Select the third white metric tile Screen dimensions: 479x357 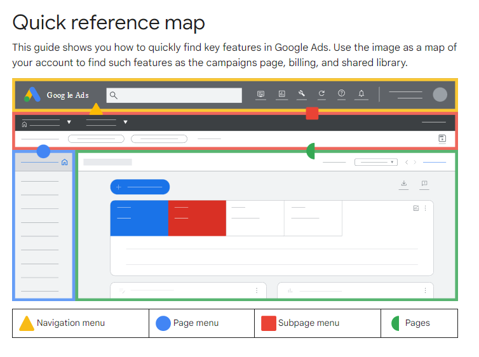tap(255, 218)
